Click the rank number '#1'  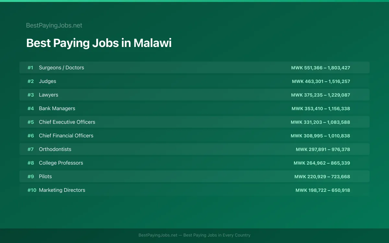30,68
